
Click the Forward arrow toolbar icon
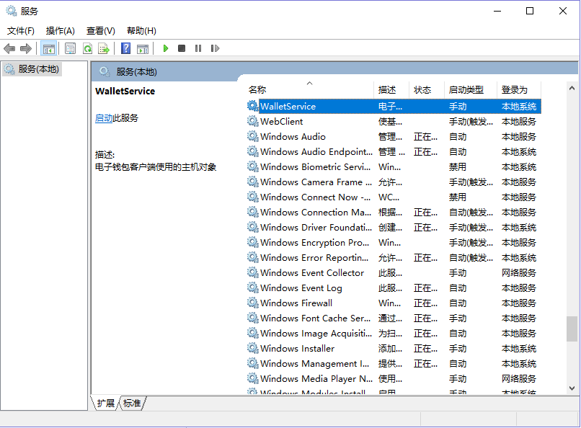click(26, 48)
